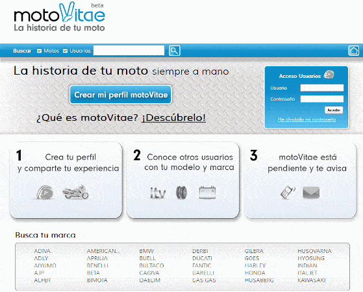This screenshot has width=363, height=292.
Task: Open the HYOSUNG brand link
Action: tap(311, 258)
